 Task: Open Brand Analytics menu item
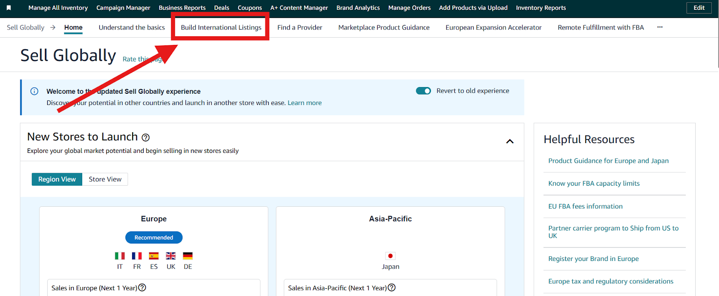[x=358, y=8]
